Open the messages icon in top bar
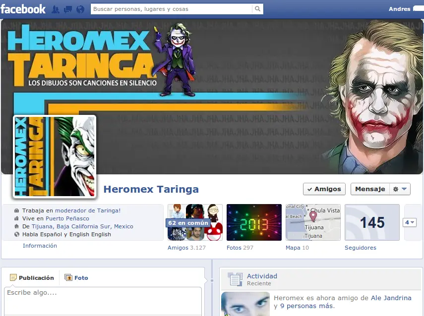The image size is (424, 316). (x=67, y=9)
